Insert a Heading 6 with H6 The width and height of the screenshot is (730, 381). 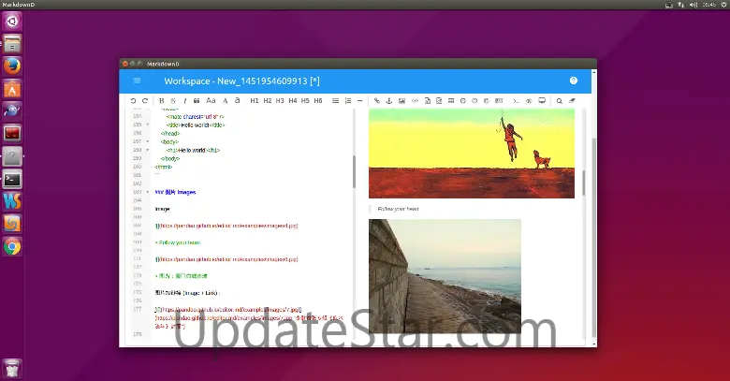pos(318,100)
